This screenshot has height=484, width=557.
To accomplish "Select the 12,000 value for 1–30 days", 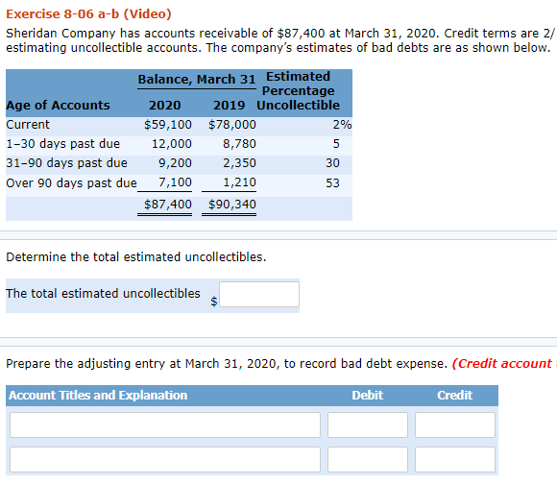I will pos(172,144).
